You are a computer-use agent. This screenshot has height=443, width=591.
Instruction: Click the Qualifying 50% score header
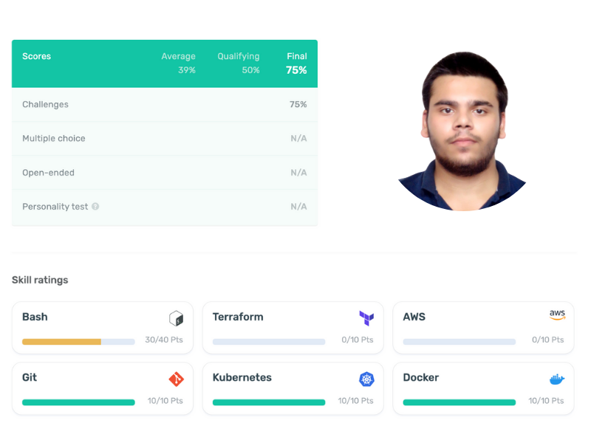point(238,63)
